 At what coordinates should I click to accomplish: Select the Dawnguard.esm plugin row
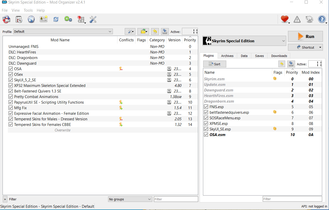click(x=262, y=90)
